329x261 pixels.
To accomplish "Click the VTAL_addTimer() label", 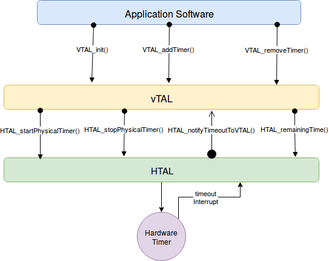I will [x=168, y=50].
